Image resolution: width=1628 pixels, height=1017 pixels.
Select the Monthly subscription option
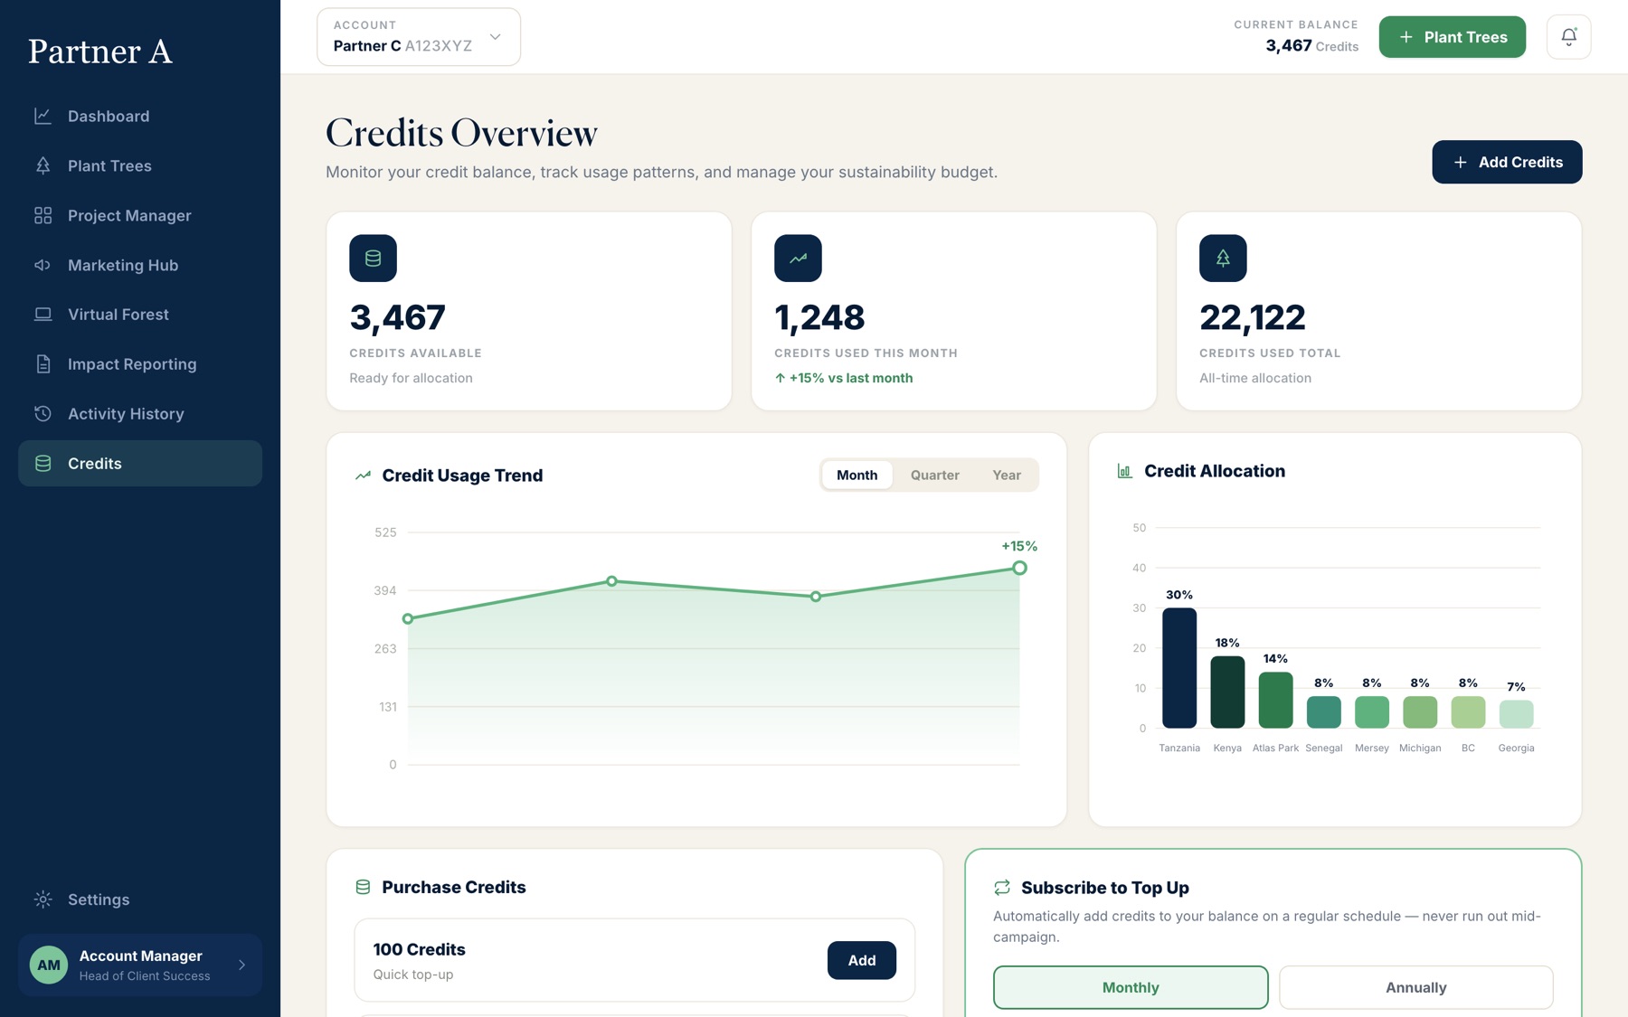1131,987
